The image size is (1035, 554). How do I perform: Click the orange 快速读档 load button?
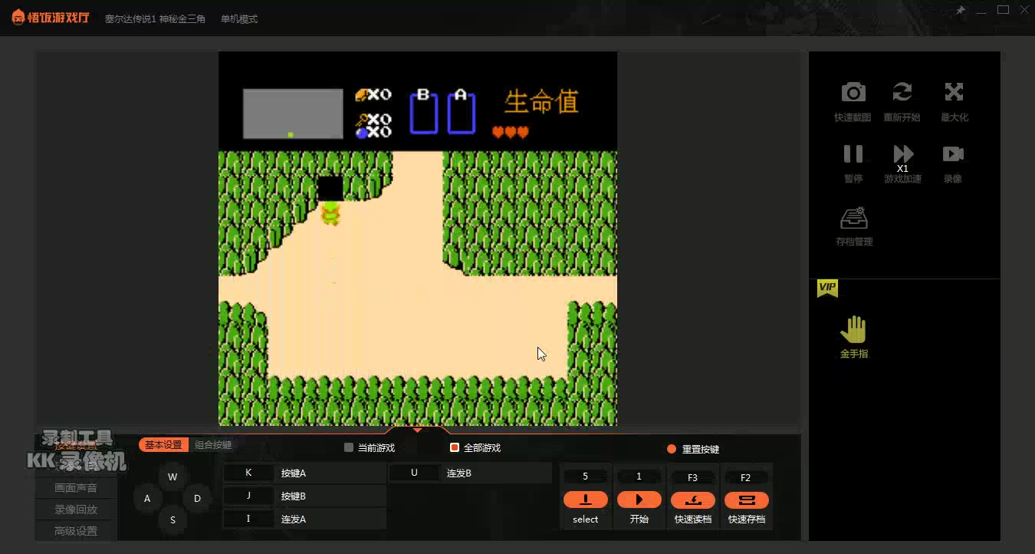(x=693, y=500)
